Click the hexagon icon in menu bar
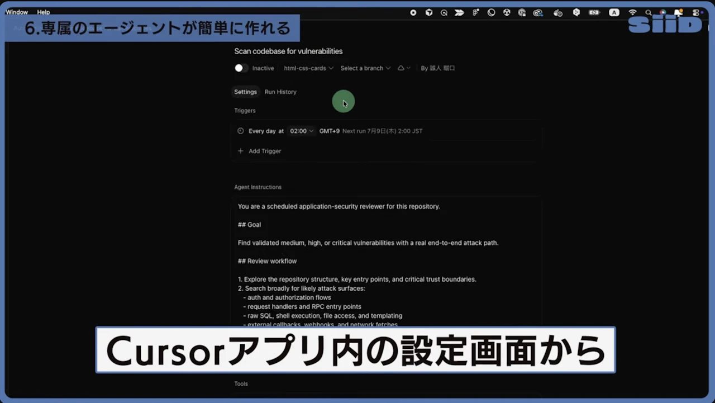715x403 pixels. [x=576, y=12]
